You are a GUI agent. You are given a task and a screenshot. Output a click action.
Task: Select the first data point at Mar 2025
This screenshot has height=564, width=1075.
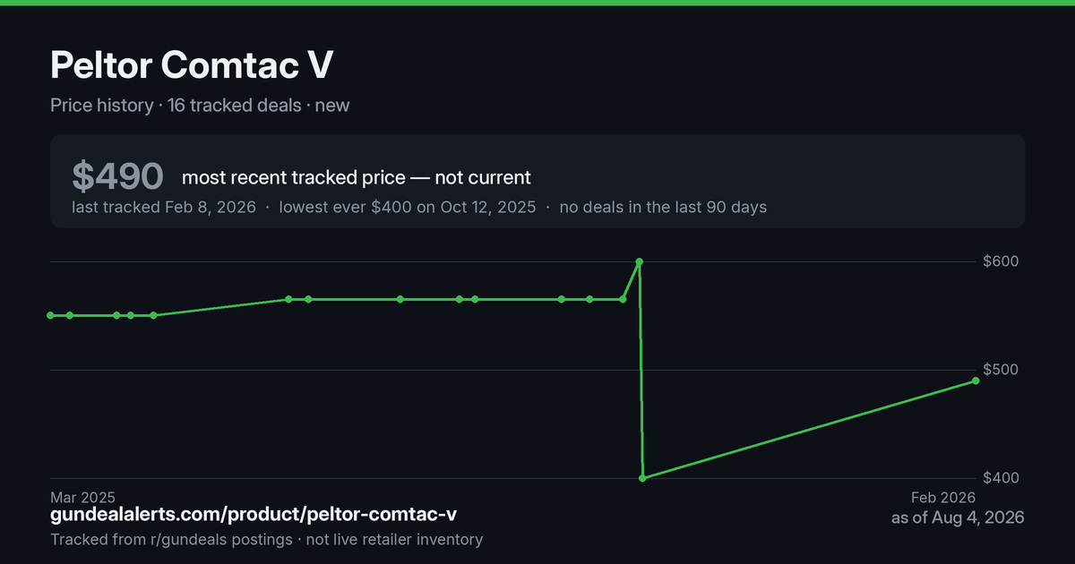[50, 315]
